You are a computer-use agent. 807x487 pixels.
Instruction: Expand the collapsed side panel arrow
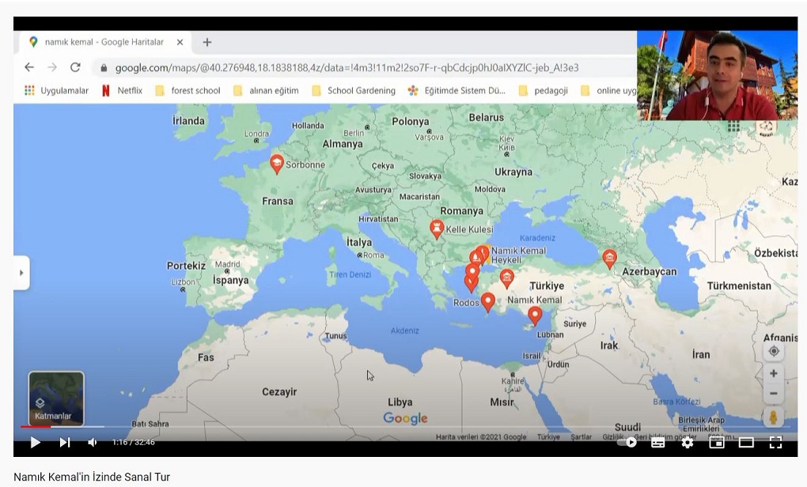(21, 273)
